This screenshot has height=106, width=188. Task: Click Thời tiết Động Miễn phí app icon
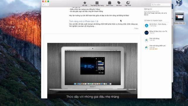[147, 47]
